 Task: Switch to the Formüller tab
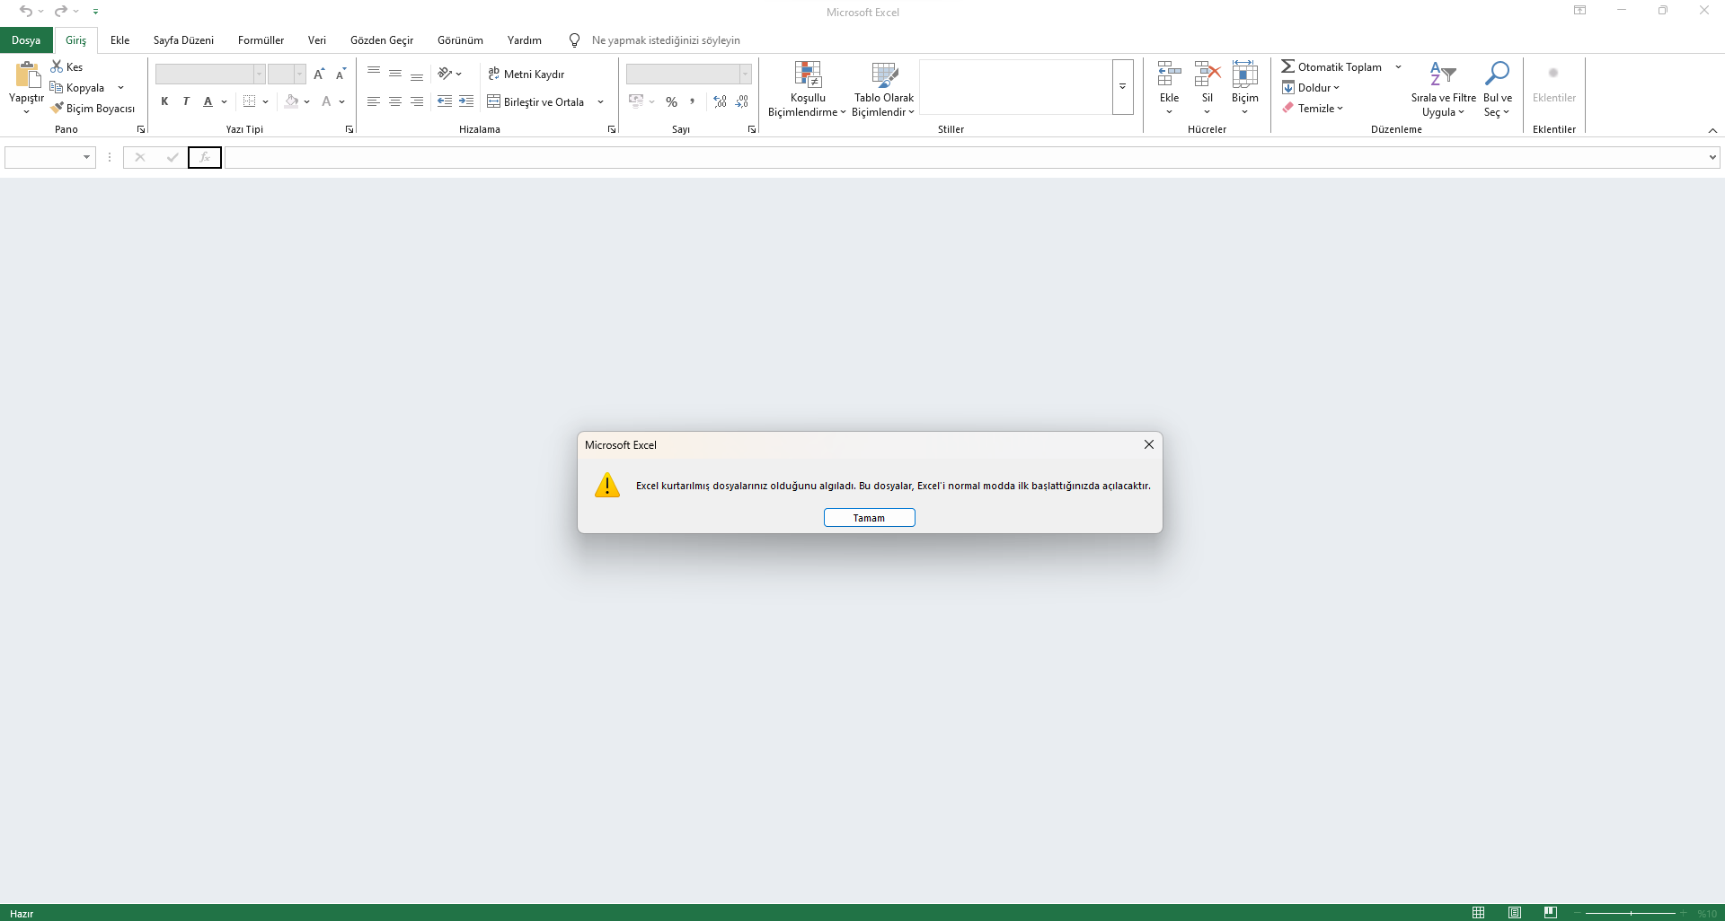(x=261, y=40)
